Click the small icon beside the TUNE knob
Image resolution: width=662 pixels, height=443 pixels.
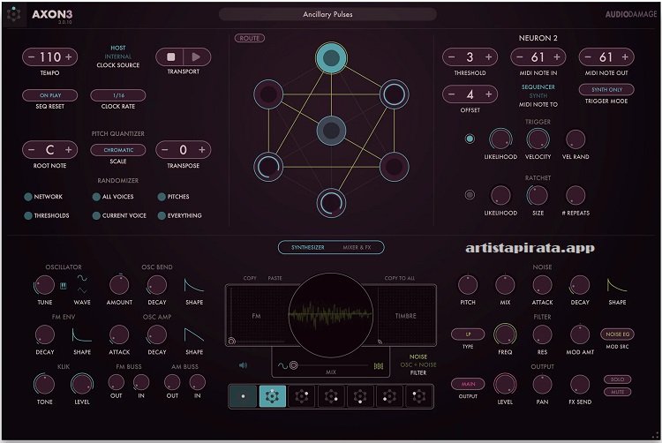coord(64,286)
